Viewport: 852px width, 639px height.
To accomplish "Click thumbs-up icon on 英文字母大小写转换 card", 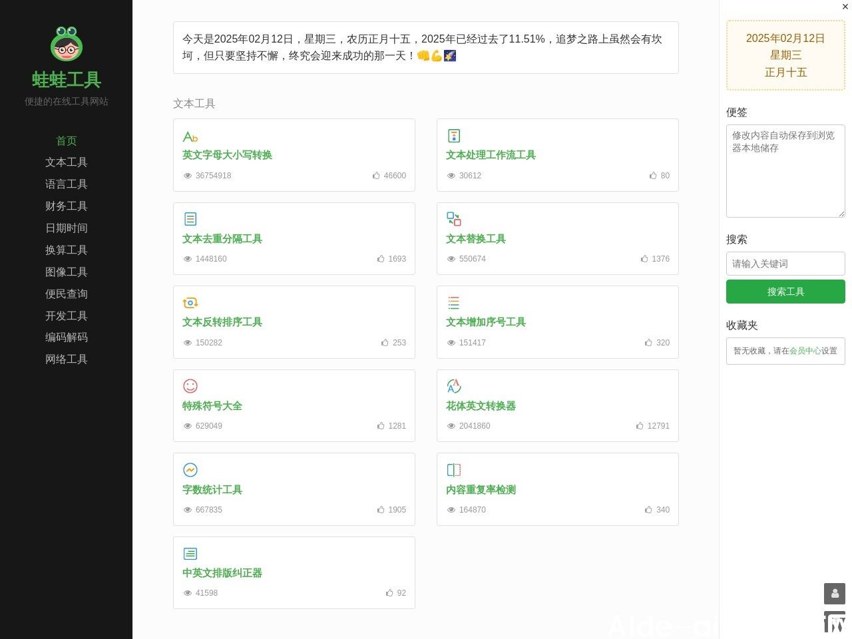I will point(377,176).
